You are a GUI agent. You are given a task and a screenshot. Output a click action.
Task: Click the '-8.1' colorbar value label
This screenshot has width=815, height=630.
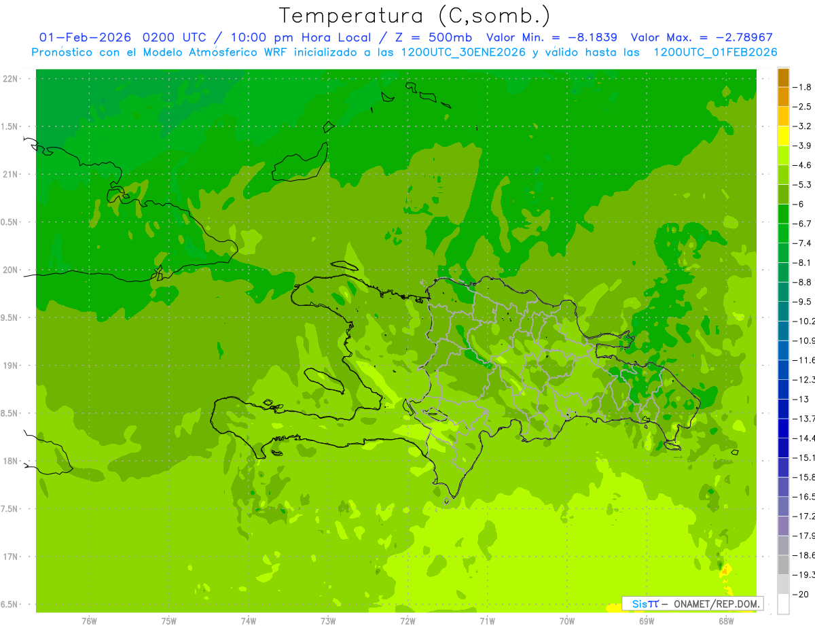pyautogui.click(x=803, y=262)
